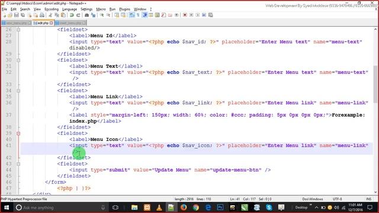Open Photoshop from the taskbar
The height and width of the screenshot is (213, 379).
click(220, 208)
